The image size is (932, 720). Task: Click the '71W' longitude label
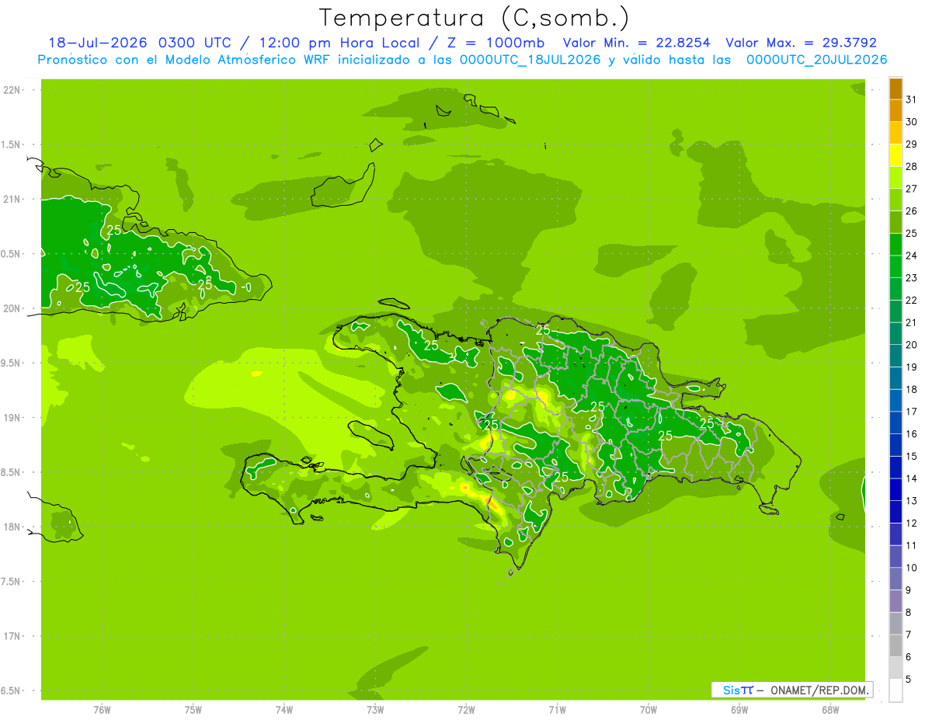pyautogui.click(x=557, y=709)
